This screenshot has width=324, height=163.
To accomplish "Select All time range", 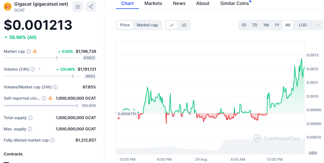I will (x=288, y=25).
